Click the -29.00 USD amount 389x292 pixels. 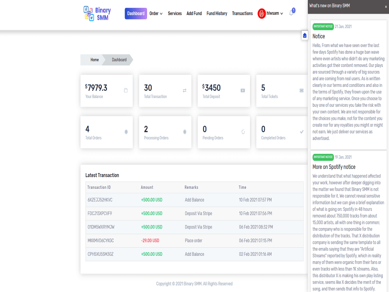tap(150, 241)
